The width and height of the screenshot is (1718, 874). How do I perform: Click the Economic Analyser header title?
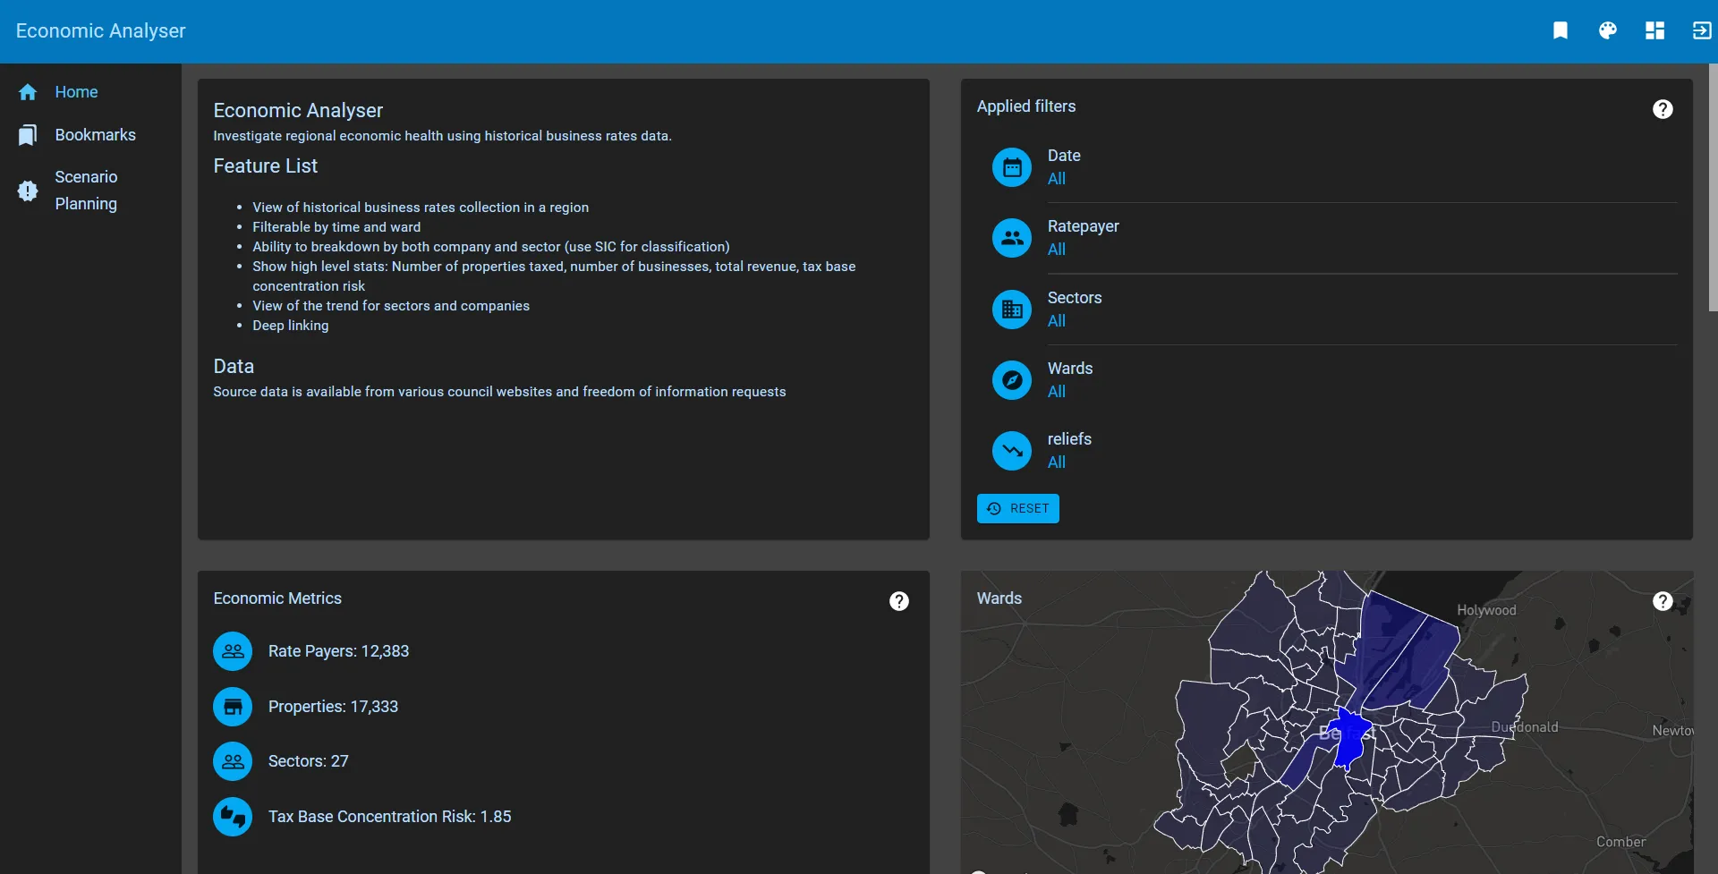(x=101, y=31)
